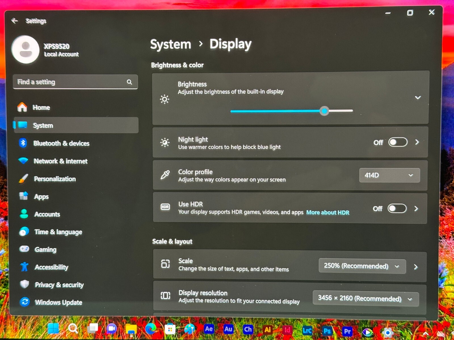
Task: Expand the Brightness options chevron
Action: coord(418,98)
